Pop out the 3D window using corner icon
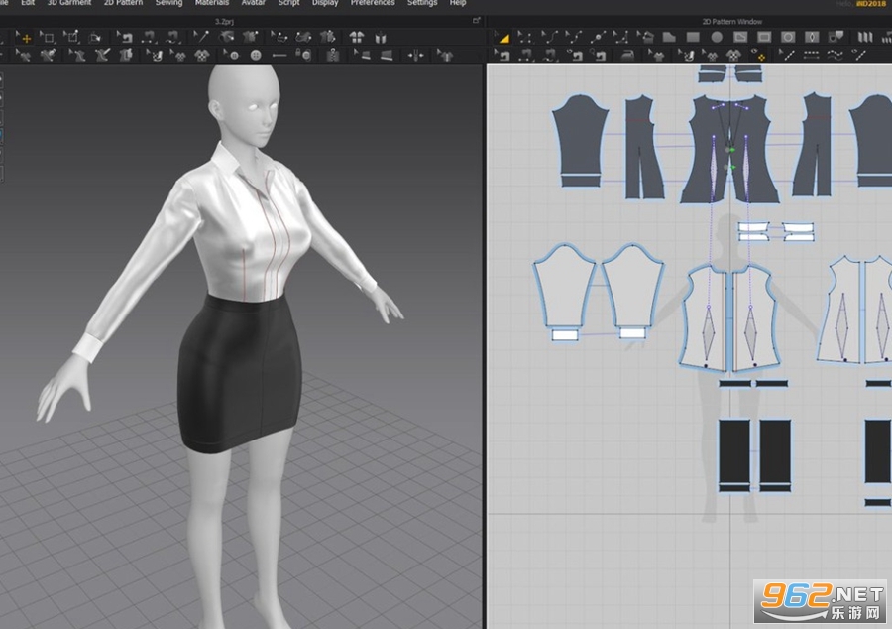The width and height of the screenshot is (892, 629). click(476, 21)
